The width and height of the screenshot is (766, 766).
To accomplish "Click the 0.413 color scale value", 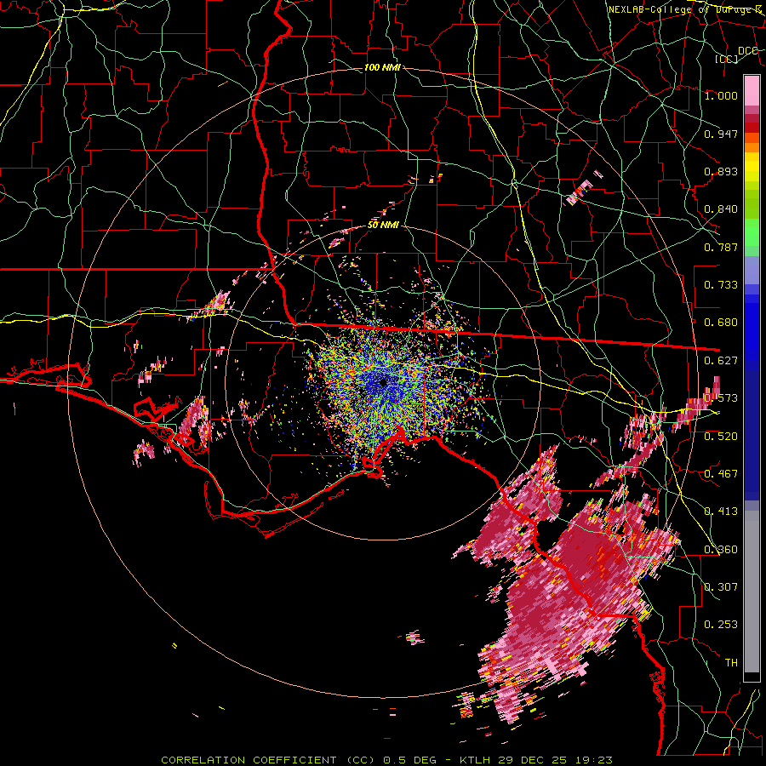I will [721, 512].
